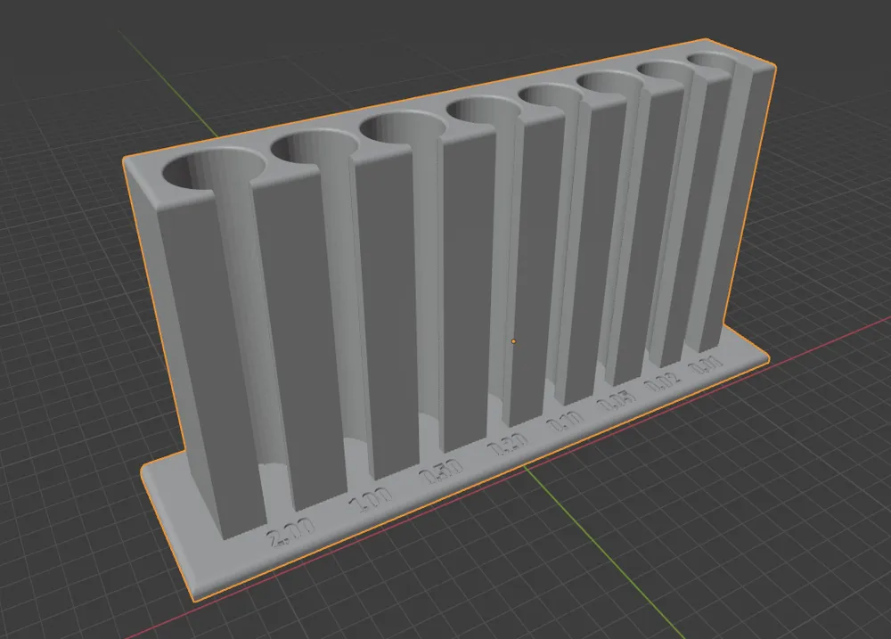
Task: Click the embossed "0.05" label on base
Action: click(x=617, y=400)
